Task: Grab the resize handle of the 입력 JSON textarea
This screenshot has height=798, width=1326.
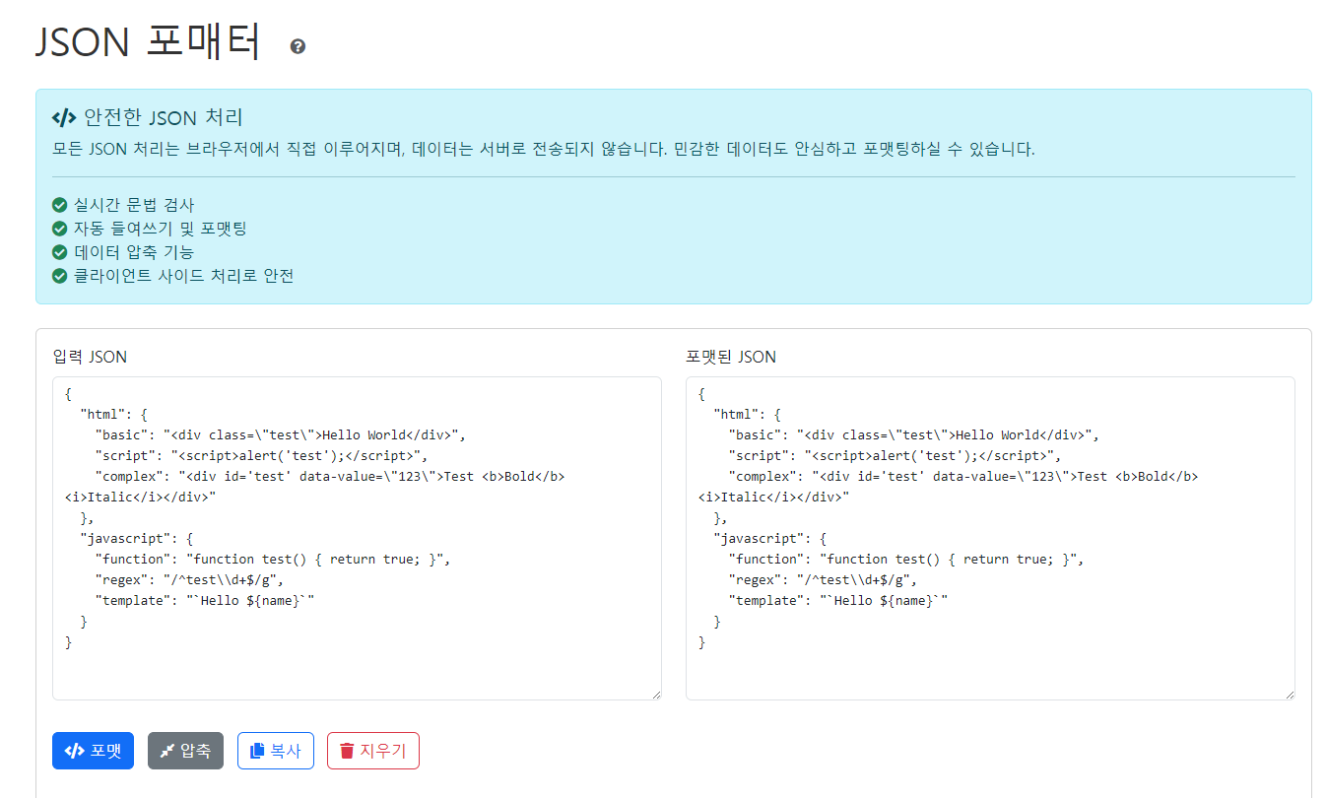Action: pyautogui.click(x=655, y=694)
